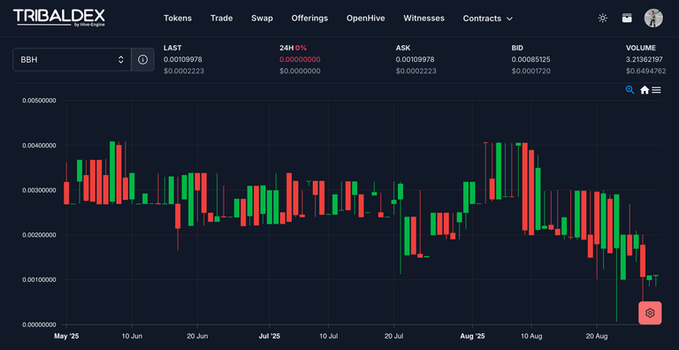The image size is (679, 350).
Task: Open the Offerings page
Action: 309,19
